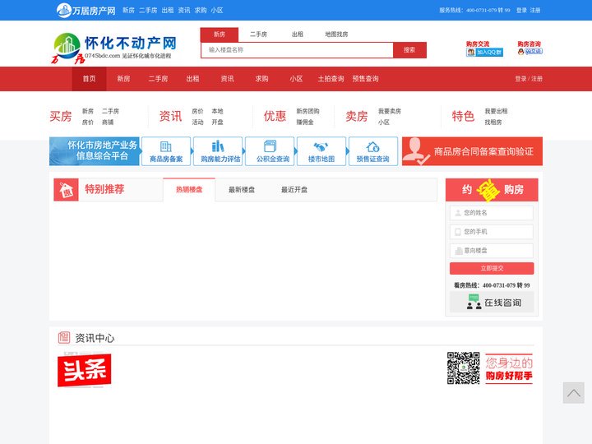Open 房价 link under 买房
This screenshot has width=592, height=444.
(x=88, y=123)
